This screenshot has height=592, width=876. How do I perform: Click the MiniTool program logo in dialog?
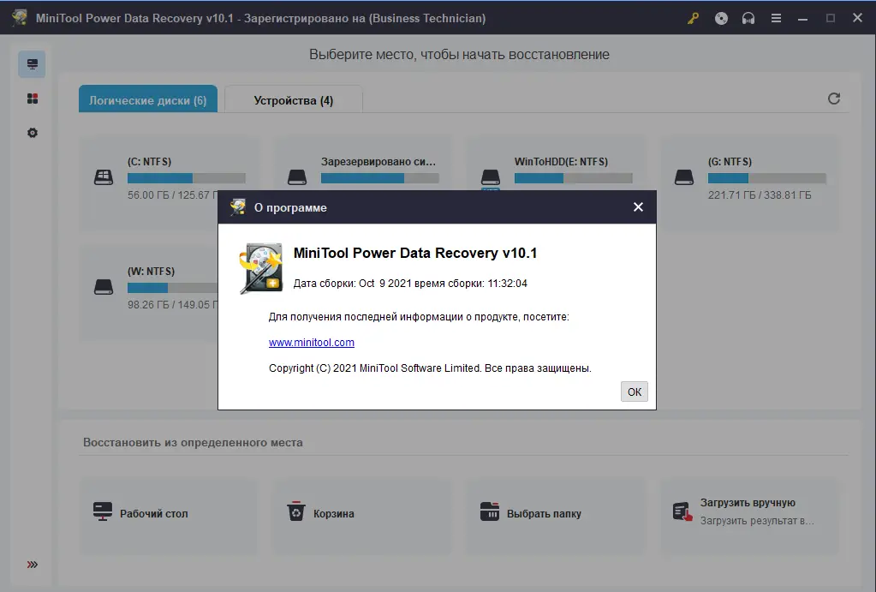(261, 268)
